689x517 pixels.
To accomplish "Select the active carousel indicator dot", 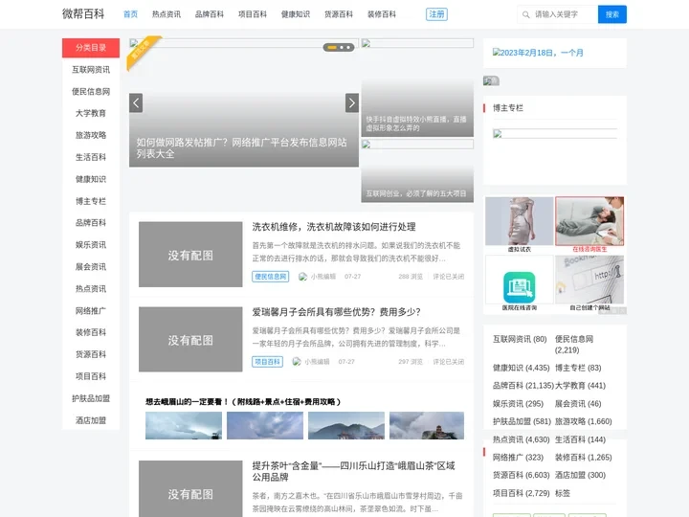I will [x=332, y=47].
